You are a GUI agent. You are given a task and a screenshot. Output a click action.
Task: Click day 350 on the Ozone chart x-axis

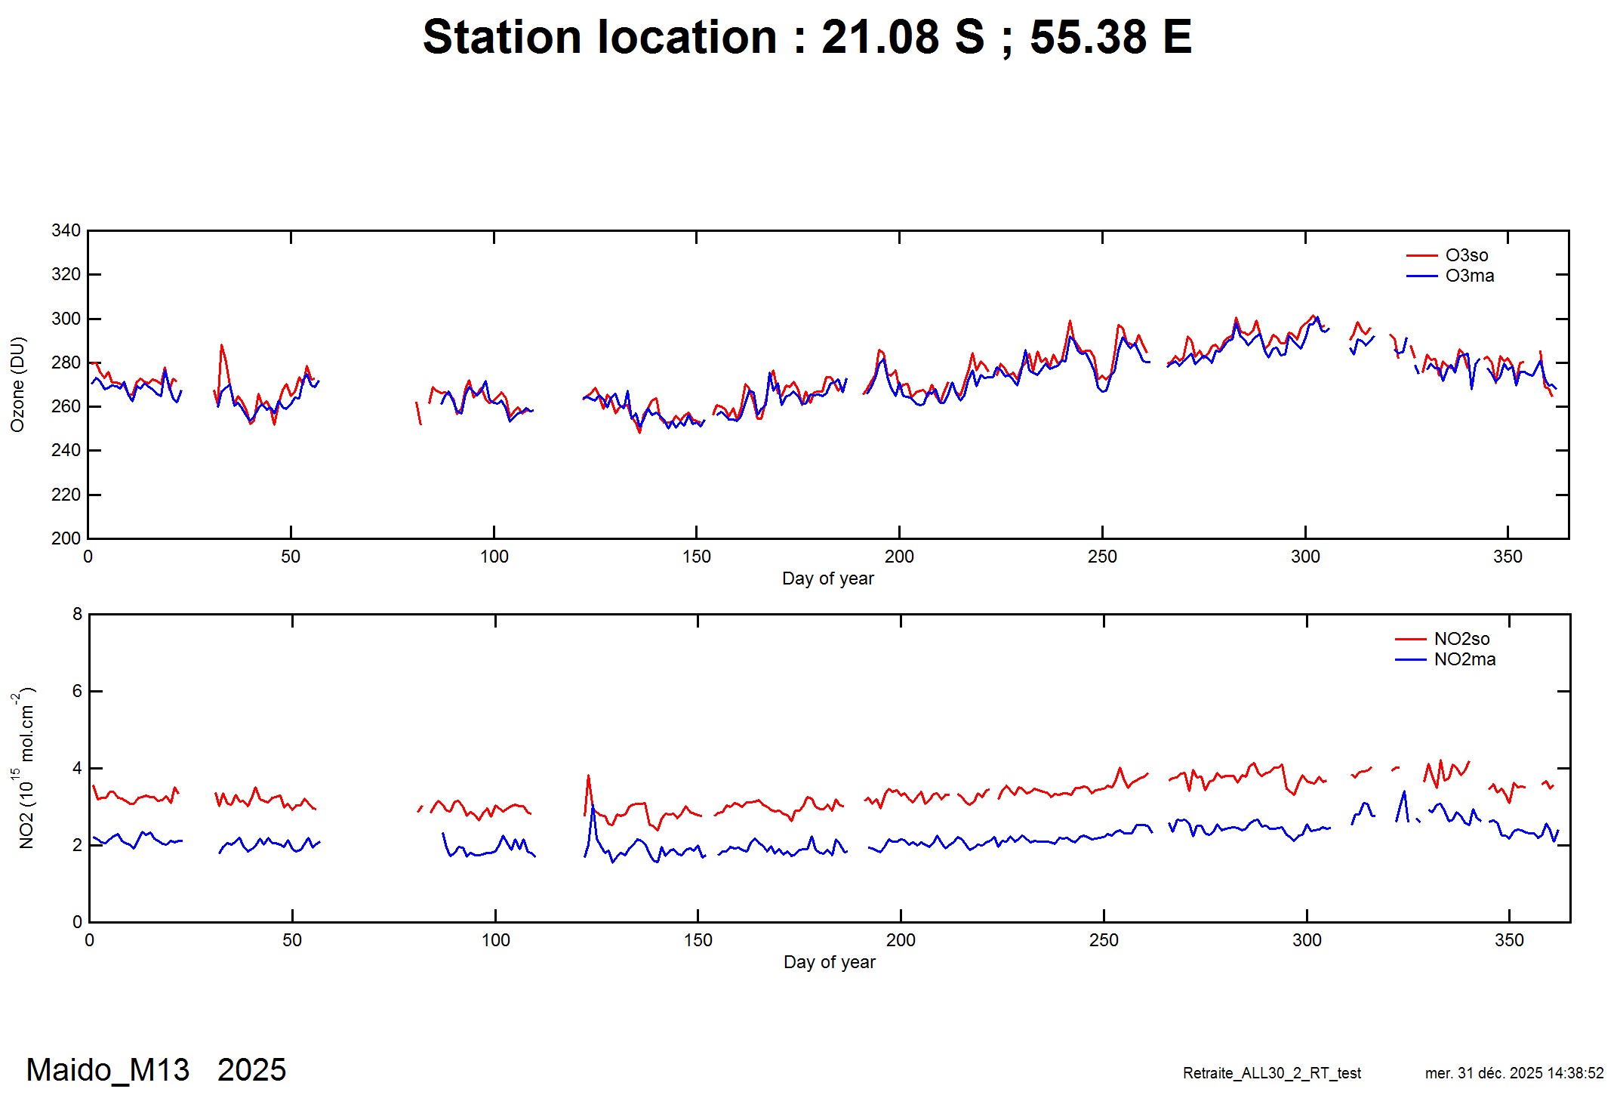pyautogui.click(x=1508, y=557)
